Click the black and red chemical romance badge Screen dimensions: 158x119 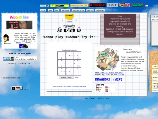[x=97, y=5]
